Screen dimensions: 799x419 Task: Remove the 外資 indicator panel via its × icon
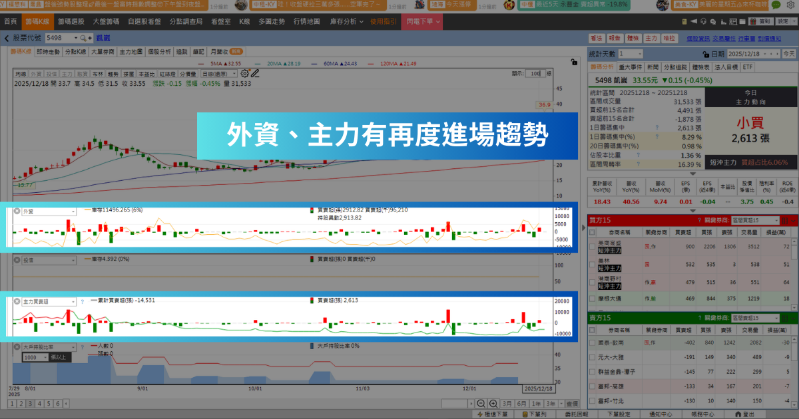(x=17, y=210)
